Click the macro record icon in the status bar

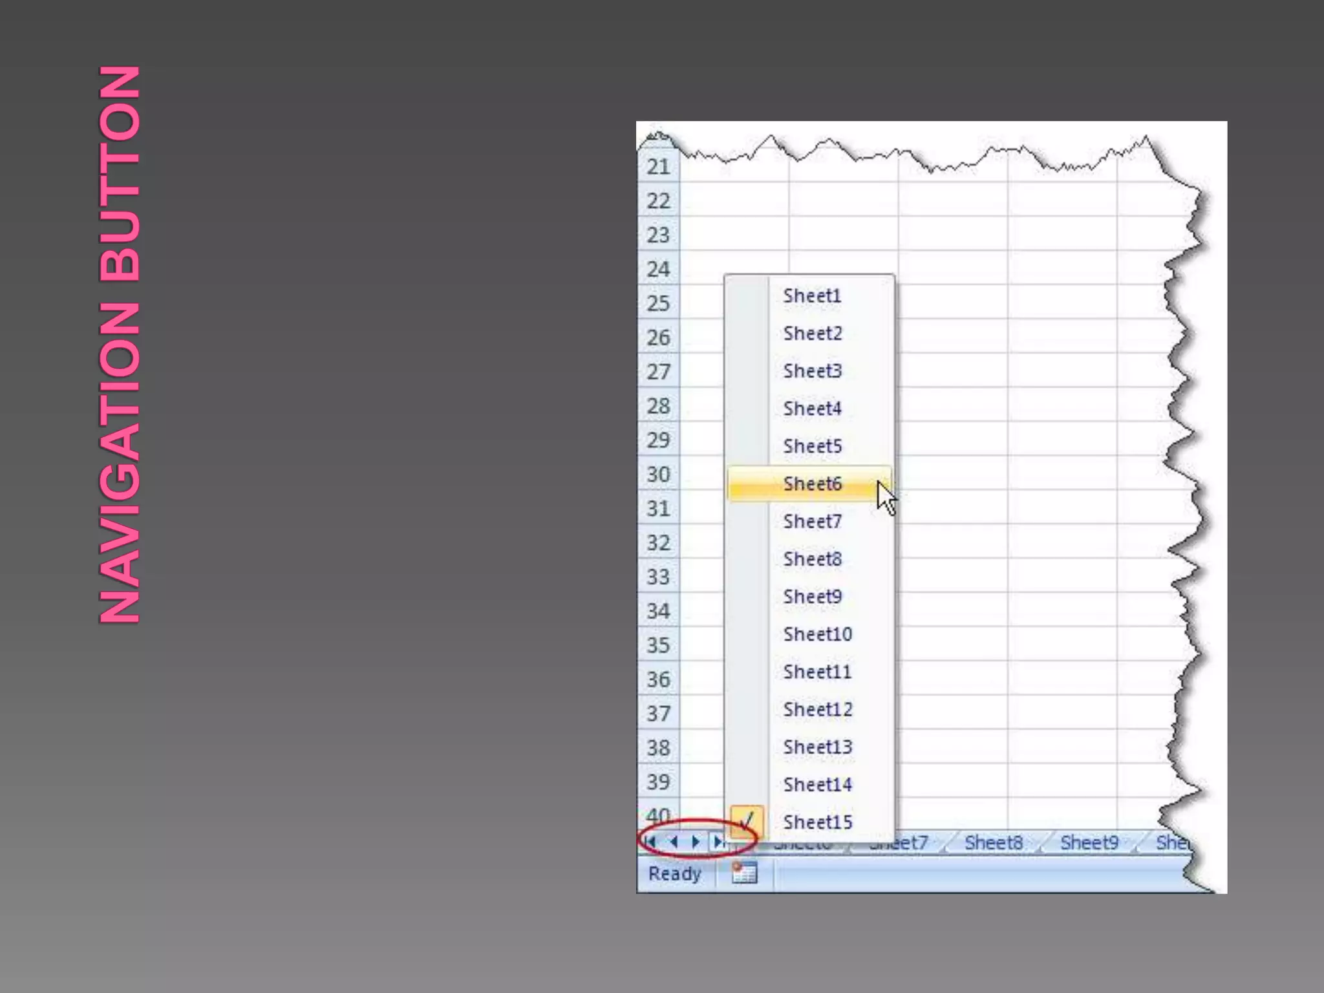(x=744, y=873)
